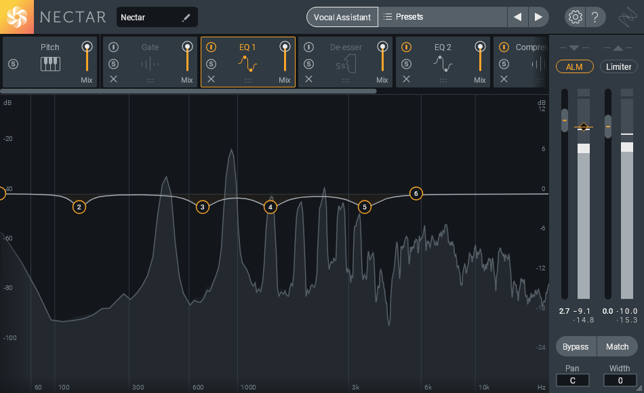Screen dimensions: 644x393
Task: Click the EQ 2 Mix slider
Action: pyautogui.click(x=480, y=57)
